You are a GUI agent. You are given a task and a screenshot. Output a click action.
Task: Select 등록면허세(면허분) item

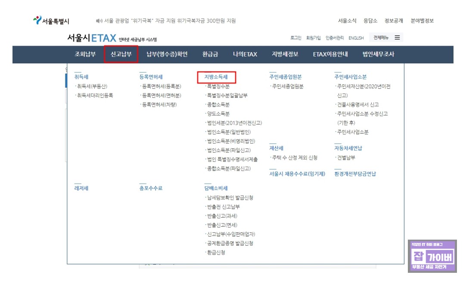(x=162, y=95)
